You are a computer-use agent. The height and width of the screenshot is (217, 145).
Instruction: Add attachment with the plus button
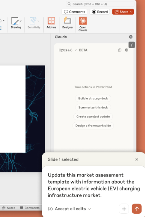click(124, 209)
